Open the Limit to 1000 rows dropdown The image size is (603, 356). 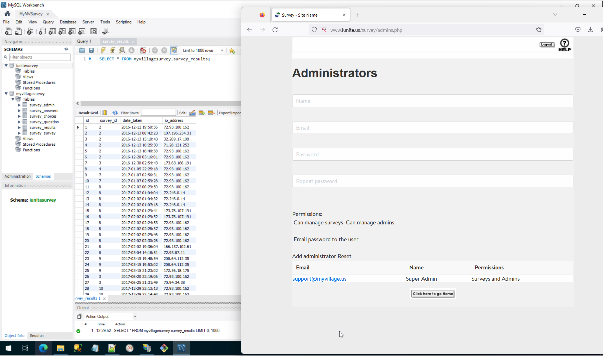222,50
